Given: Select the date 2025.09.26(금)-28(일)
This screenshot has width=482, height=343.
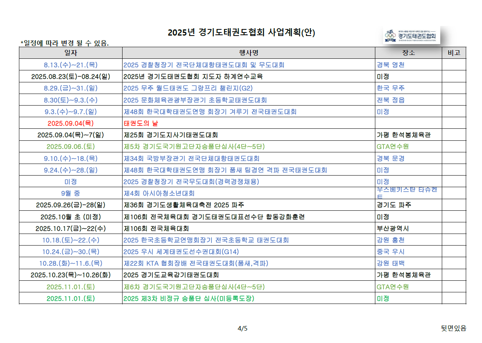Looking at the screenshot, I should coord(71,205).
